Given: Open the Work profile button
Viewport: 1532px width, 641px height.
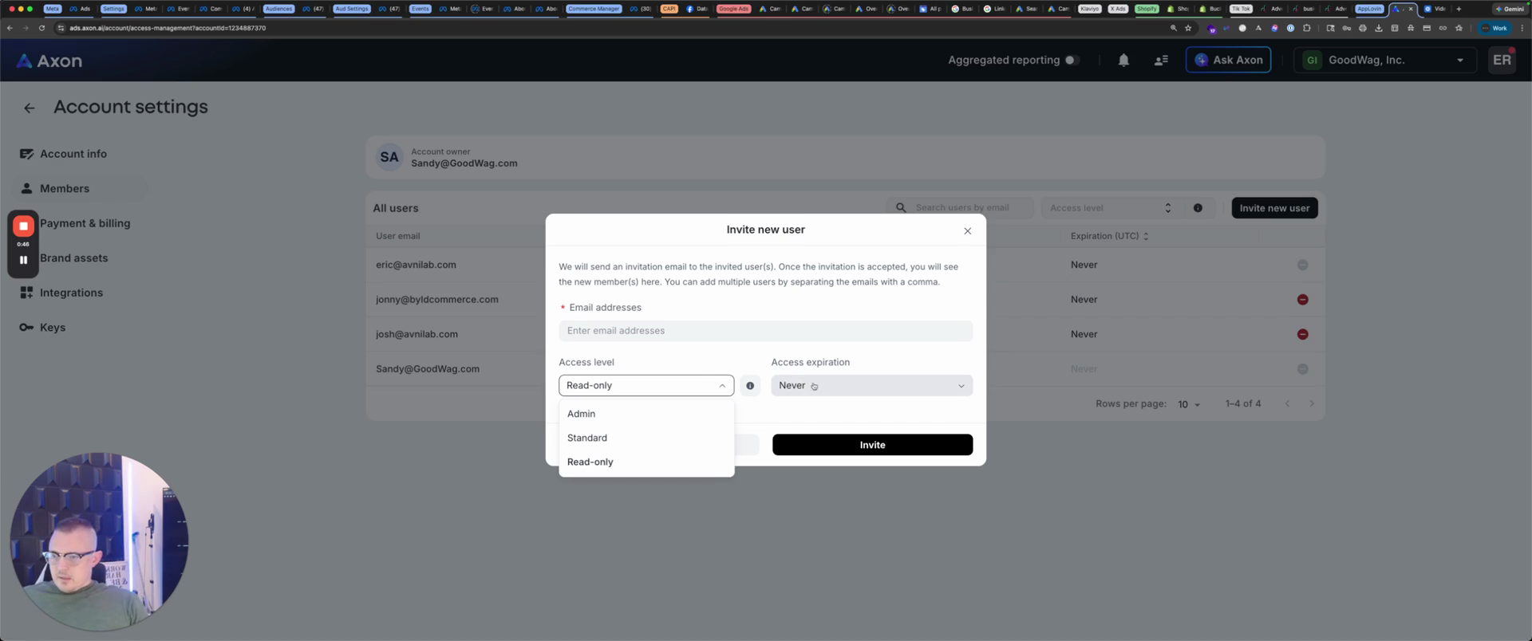Looking at the screenshot, I should click(1494, 28).
